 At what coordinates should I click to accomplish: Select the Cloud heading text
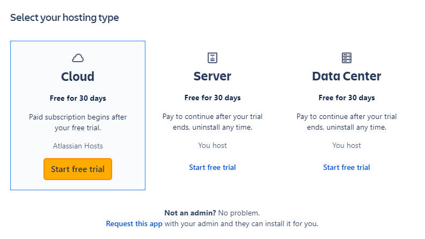tap(78, 76)
